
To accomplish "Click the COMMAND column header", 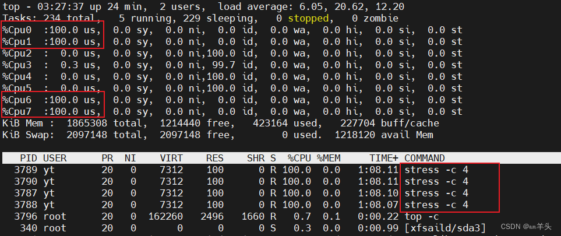I will tap(425, 158).
